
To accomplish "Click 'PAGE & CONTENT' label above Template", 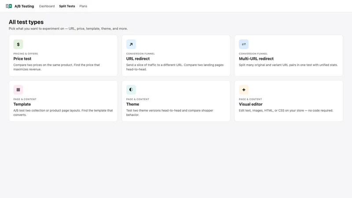I will (25, 99).
